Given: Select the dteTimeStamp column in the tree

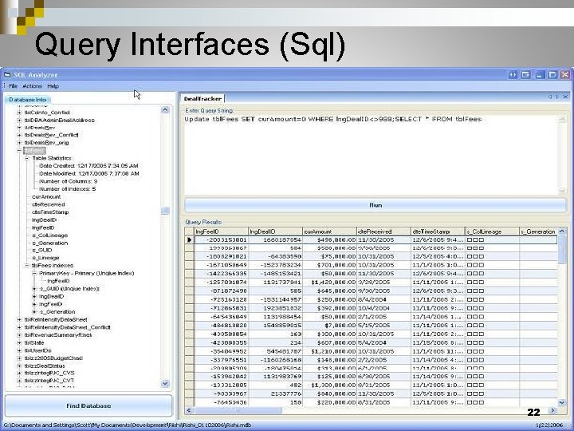Looking at the screenshot, I should (50, 212).
